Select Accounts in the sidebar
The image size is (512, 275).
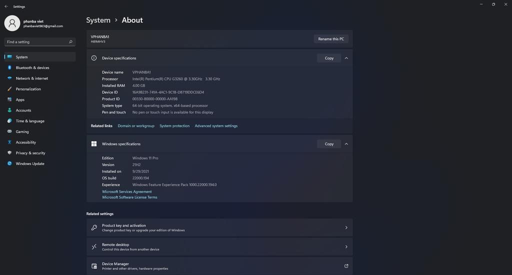pyautogui.click(x=23, y=110)
